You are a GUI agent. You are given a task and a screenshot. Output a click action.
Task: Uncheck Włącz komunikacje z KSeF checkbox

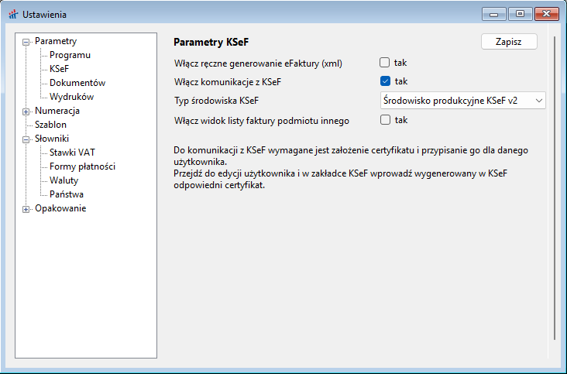click(x=384, y=81)
